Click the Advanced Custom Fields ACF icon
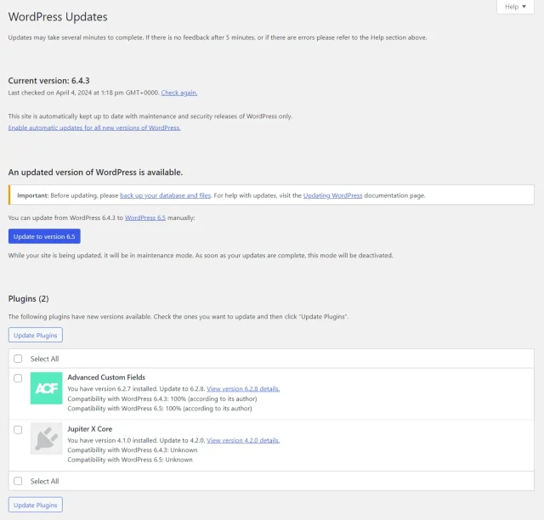The height and width of the screenshot is (520, 544). pyautogui.click(x=46, y=388)
